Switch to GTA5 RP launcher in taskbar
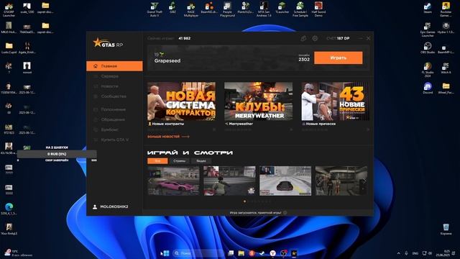The image size is (460, 259). [x=294, y=253]
